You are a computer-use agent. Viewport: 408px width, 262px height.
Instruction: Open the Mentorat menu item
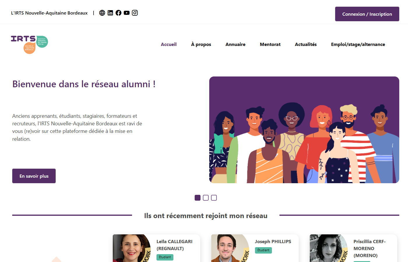pos(270,44)
